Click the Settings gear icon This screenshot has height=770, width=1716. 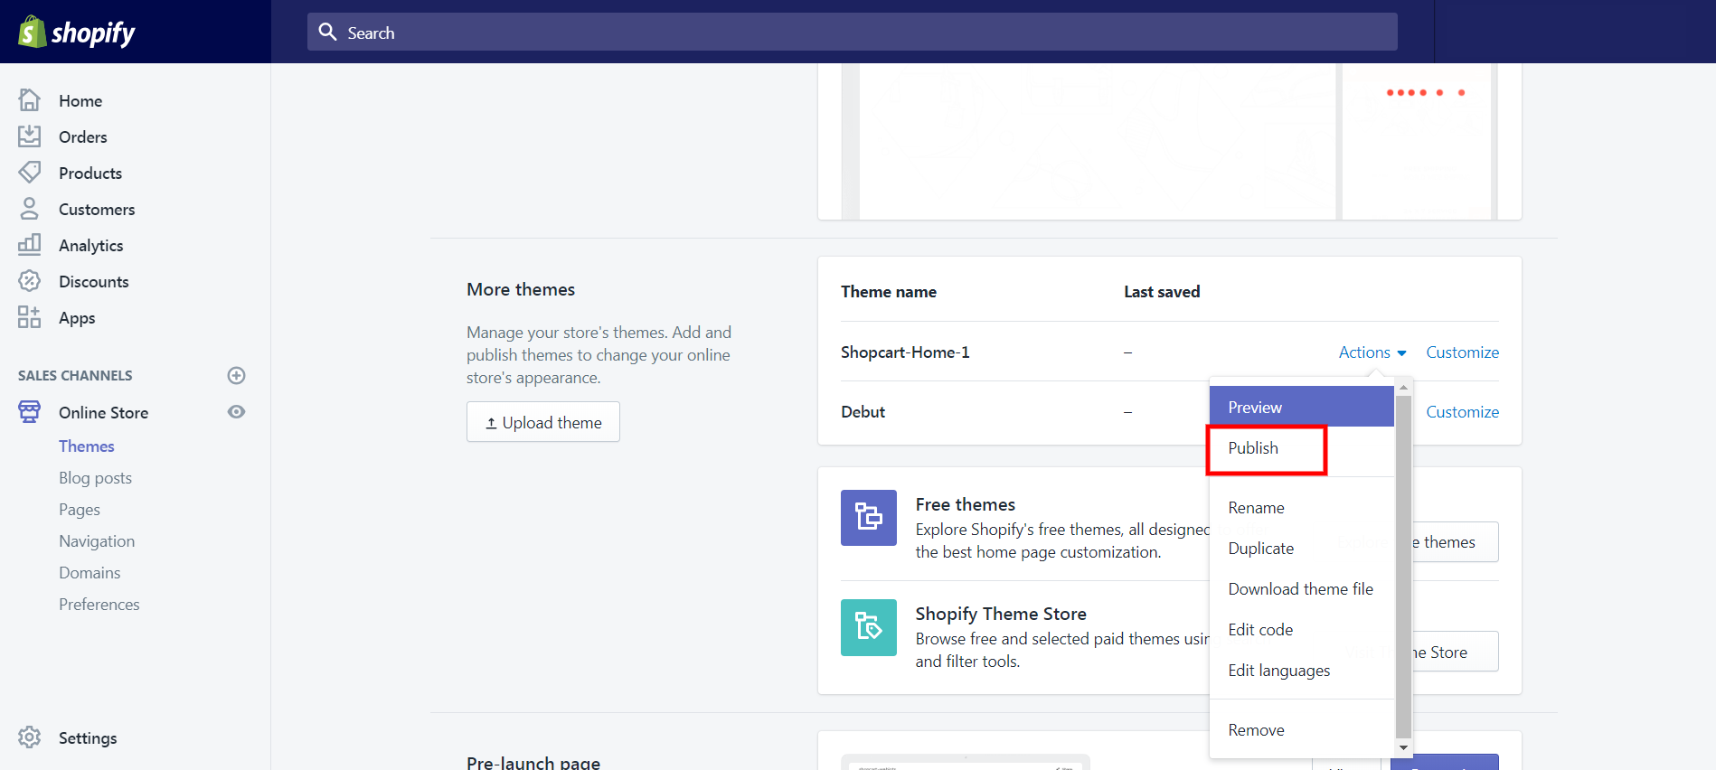[30, 737]
